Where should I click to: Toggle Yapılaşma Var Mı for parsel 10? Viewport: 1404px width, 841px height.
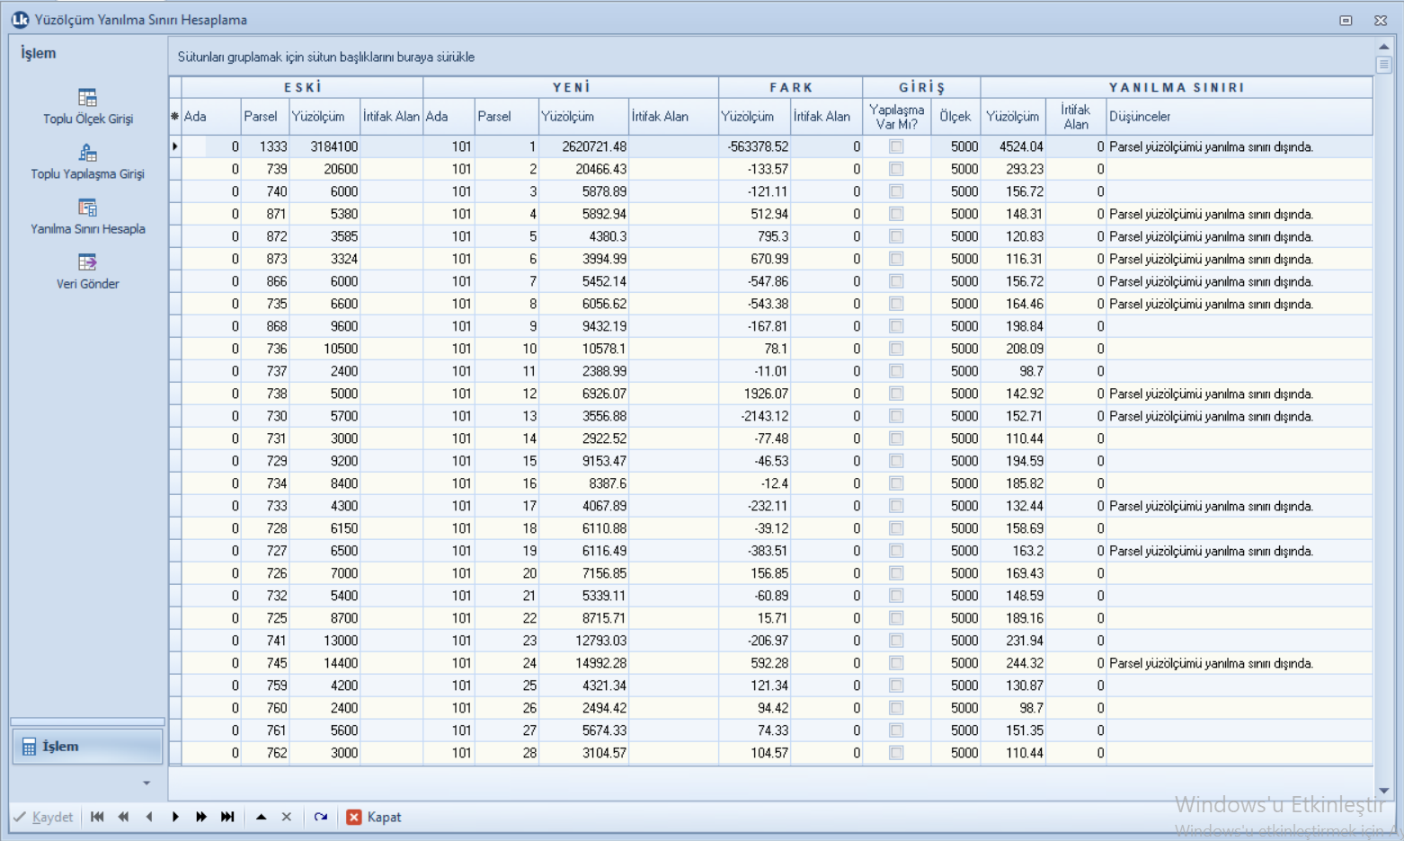coord(896,349)
